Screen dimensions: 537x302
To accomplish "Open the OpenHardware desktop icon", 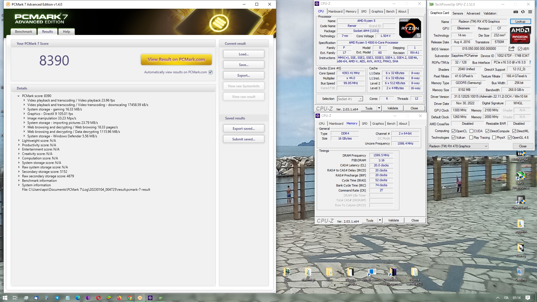I will [520, 202].
